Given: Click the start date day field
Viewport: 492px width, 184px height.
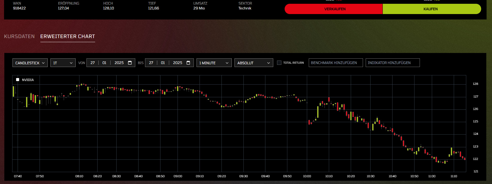Looking at the screenshot, I should [x=93, y=63].
